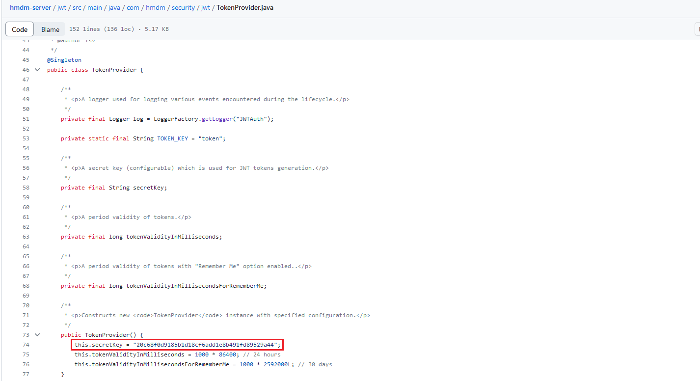This screenshot has width=700, height=381.
Task: Select line number 74
Action: pyautogui.click(x=26, y=345)
